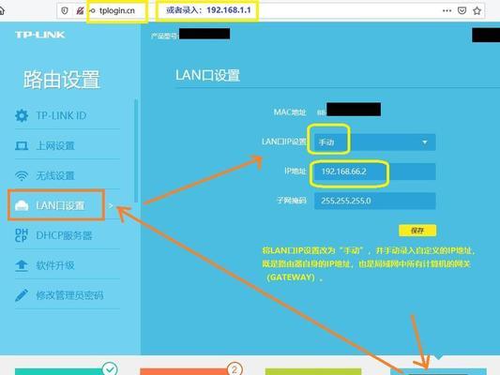The image size is (500, 375).
Task: Open 上网设置 in the sidebar
Action: 68,145
